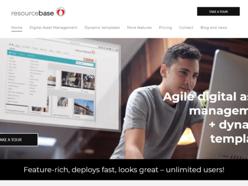
Task: Open the Home nav item
Action: (x=17, y=27)
